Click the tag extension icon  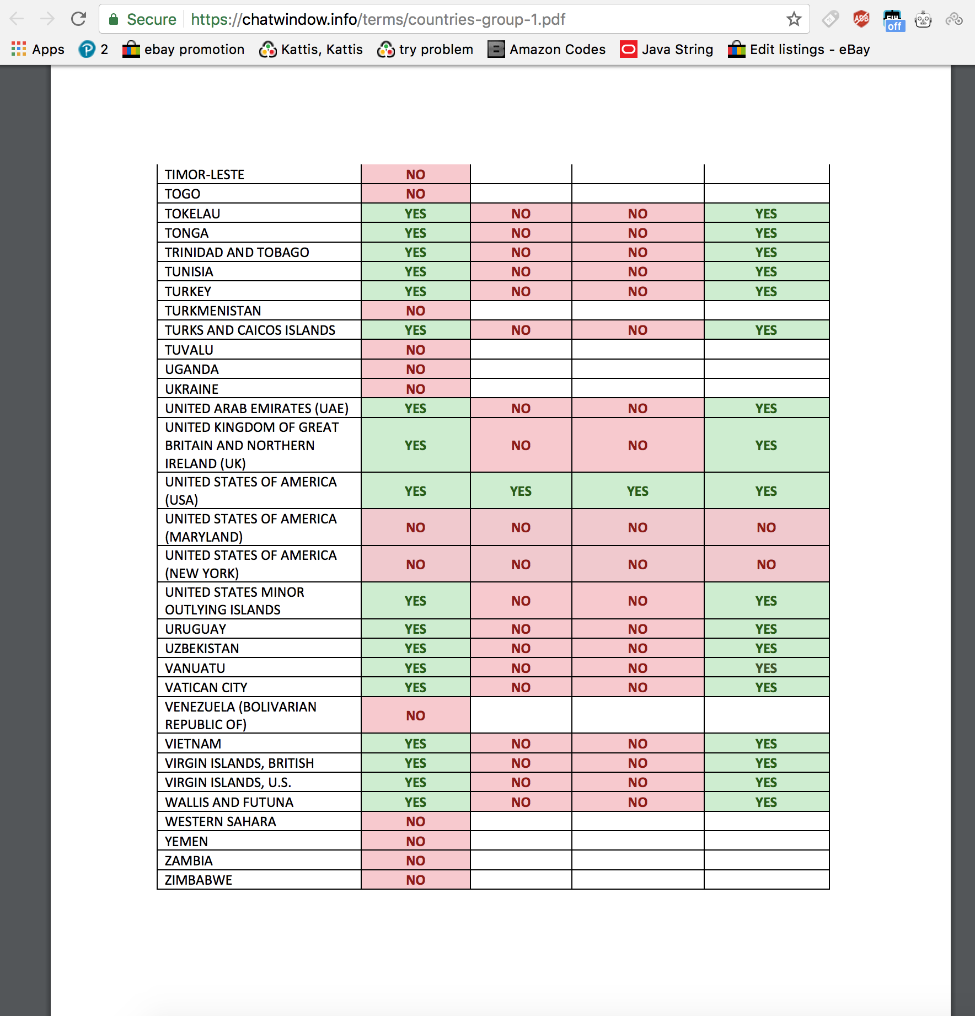(x=831, y=19)
